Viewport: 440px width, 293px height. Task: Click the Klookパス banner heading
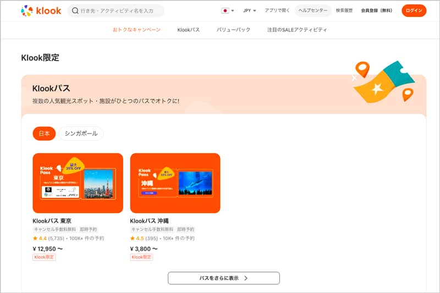coord(51,89)
